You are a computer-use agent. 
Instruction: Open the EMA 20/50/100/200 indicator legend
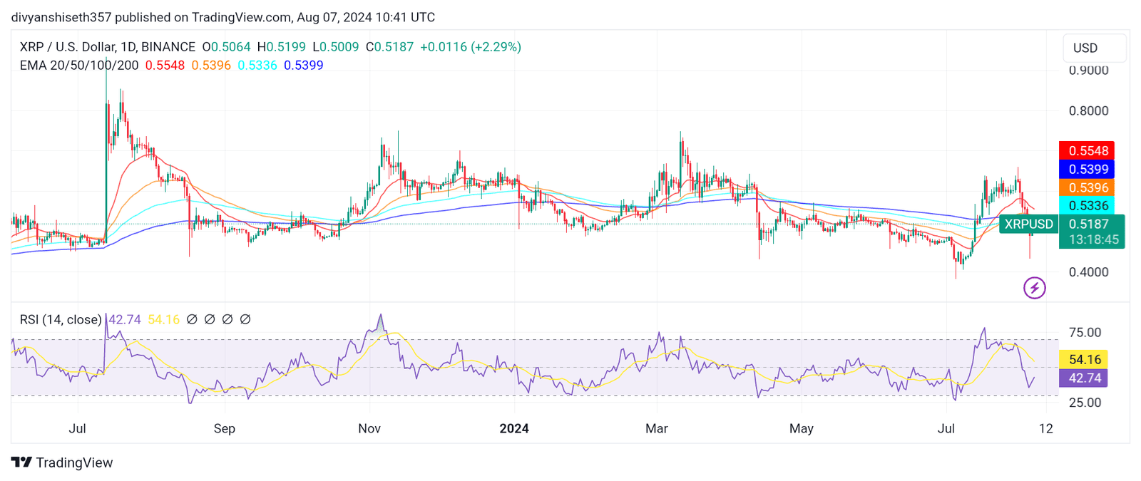point(79,66)
